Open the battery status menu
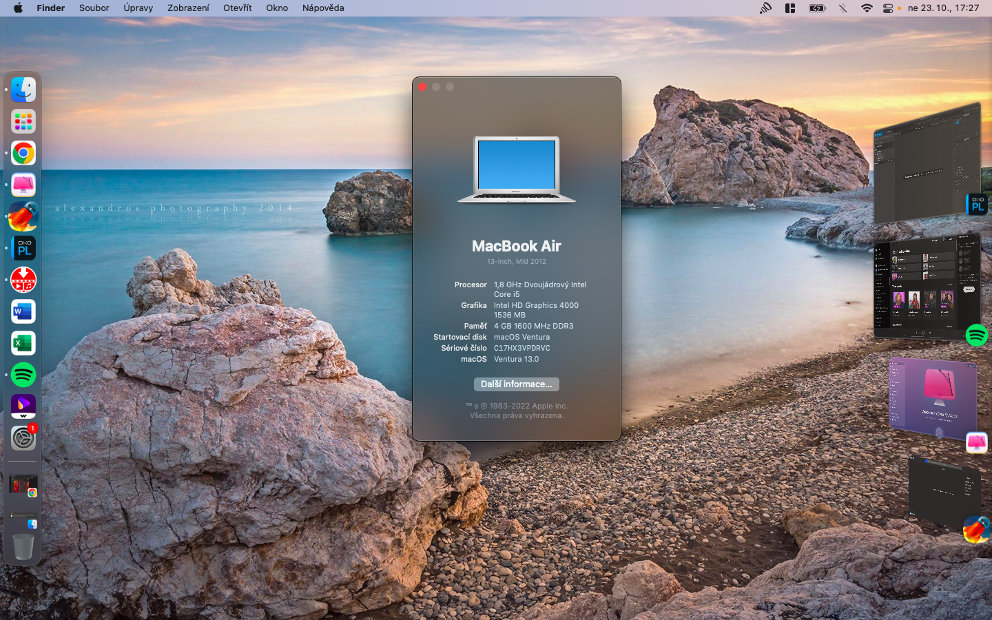 [x=817, y=8]
